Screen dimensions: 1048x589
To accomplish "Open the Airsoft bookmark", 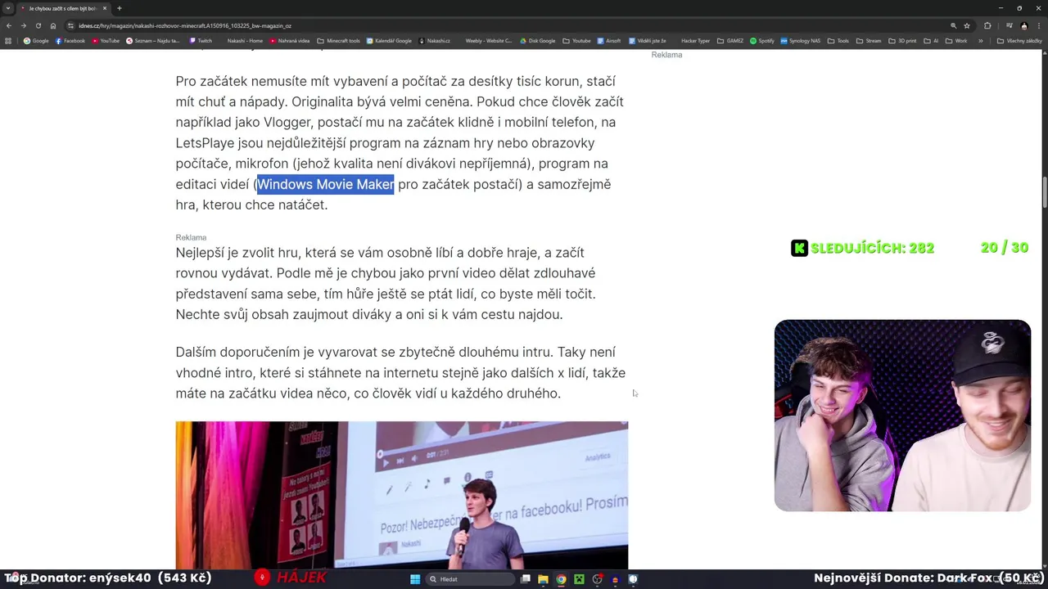I will tap(609, 41).
